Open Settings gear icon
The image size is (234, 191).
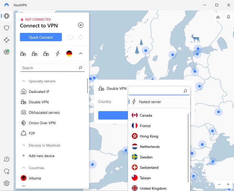click(7, 183)
